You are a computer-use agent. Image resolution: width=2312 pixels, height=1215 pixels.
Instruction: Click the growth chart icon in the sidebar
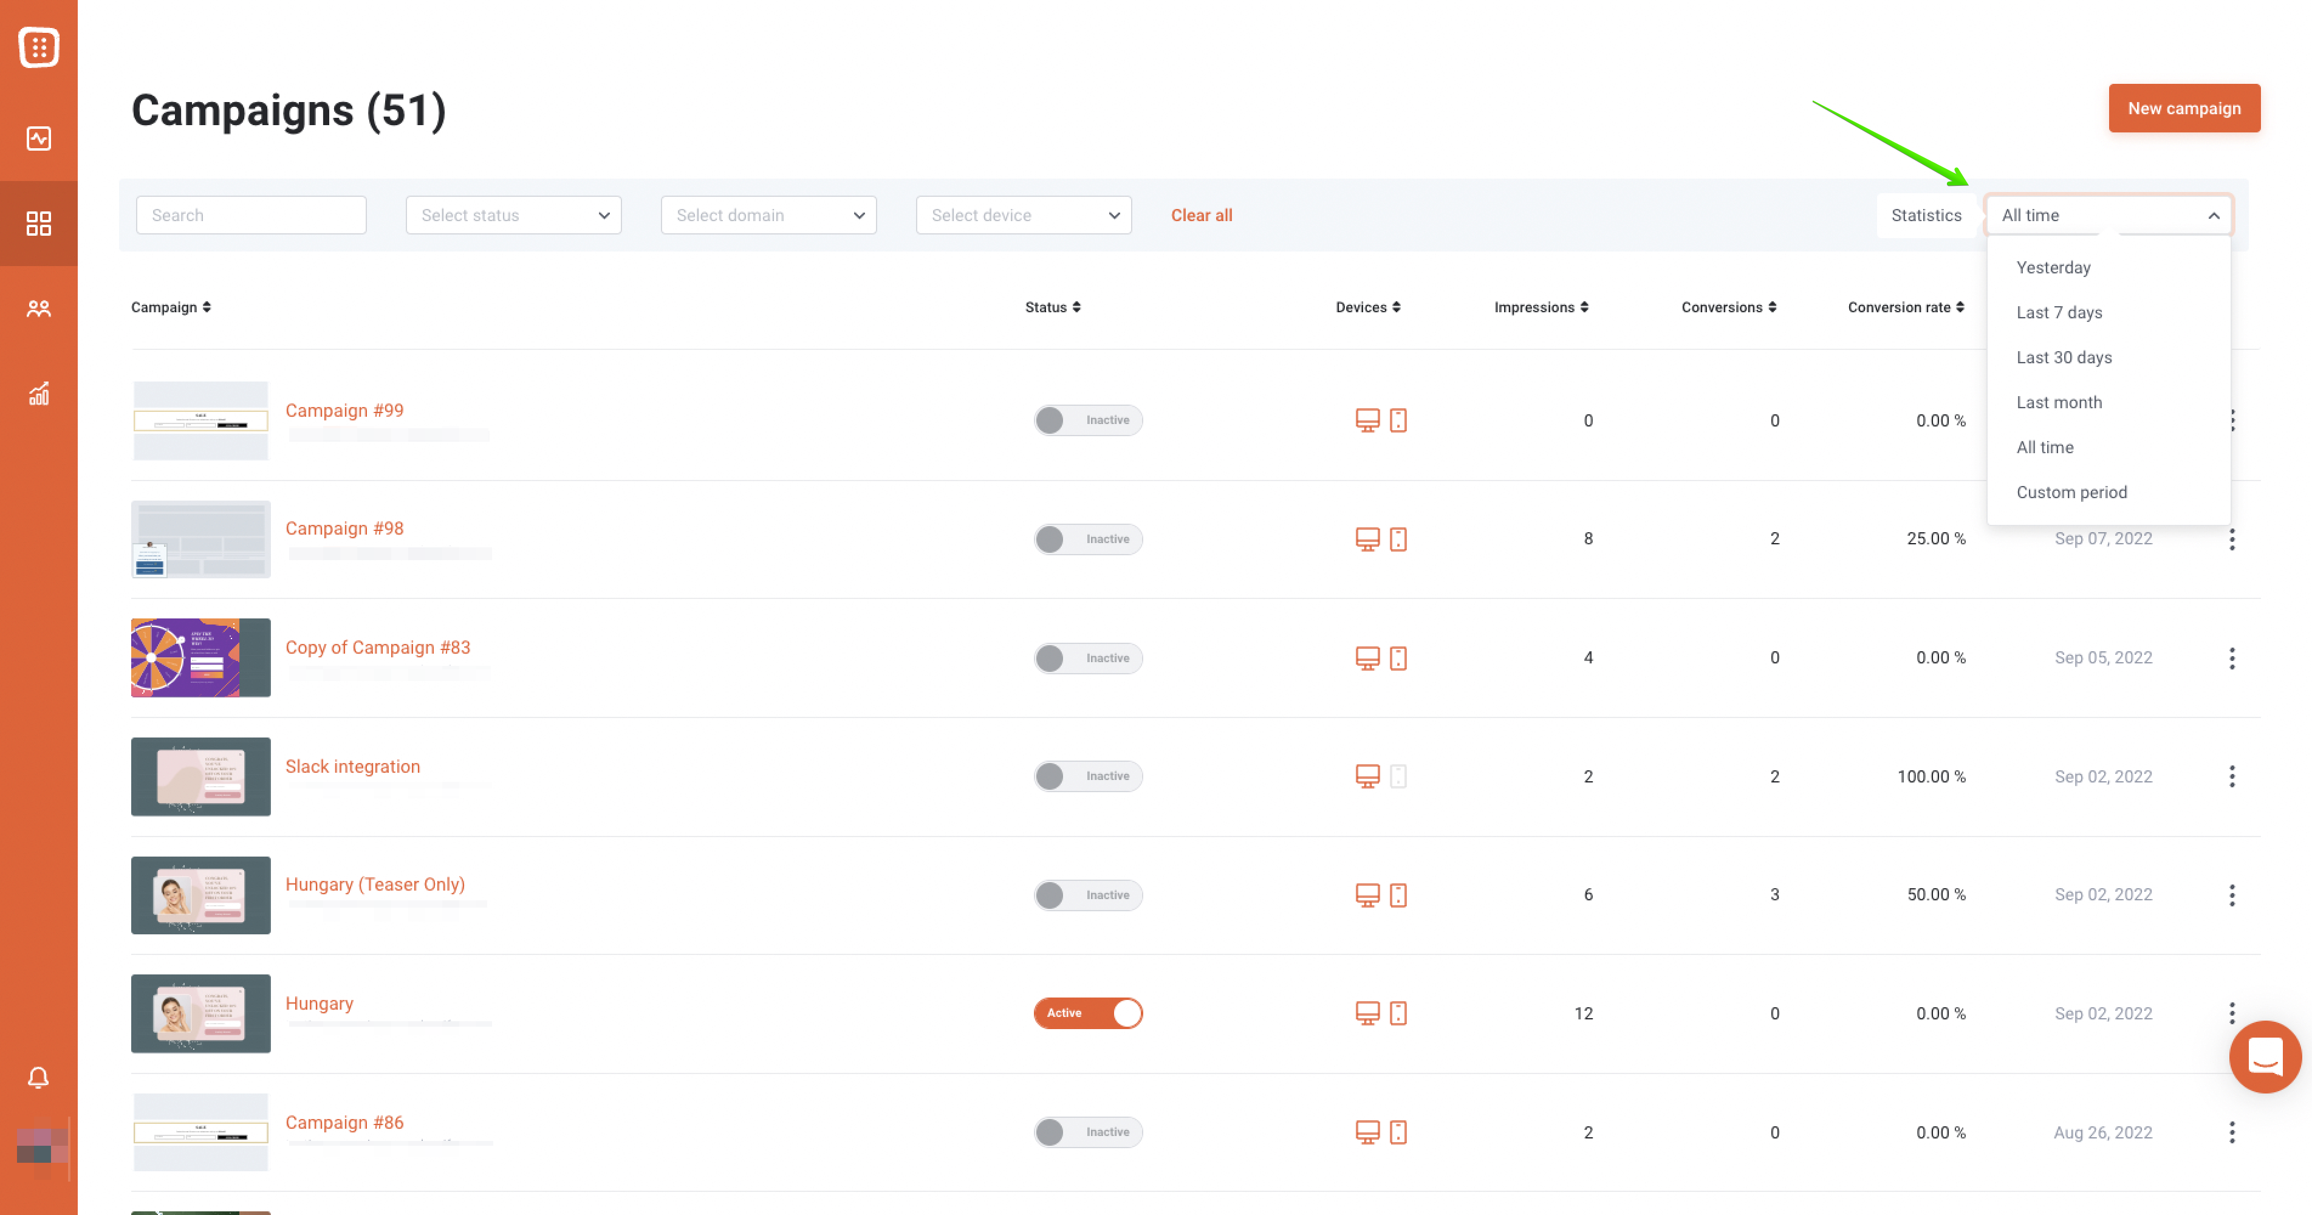[x=39, y=393]
